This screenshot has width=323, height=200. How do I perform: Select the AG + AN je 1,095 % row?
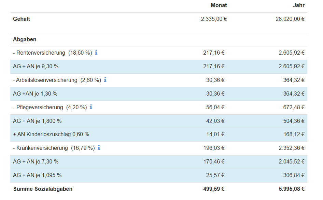(x=37, y=175)
